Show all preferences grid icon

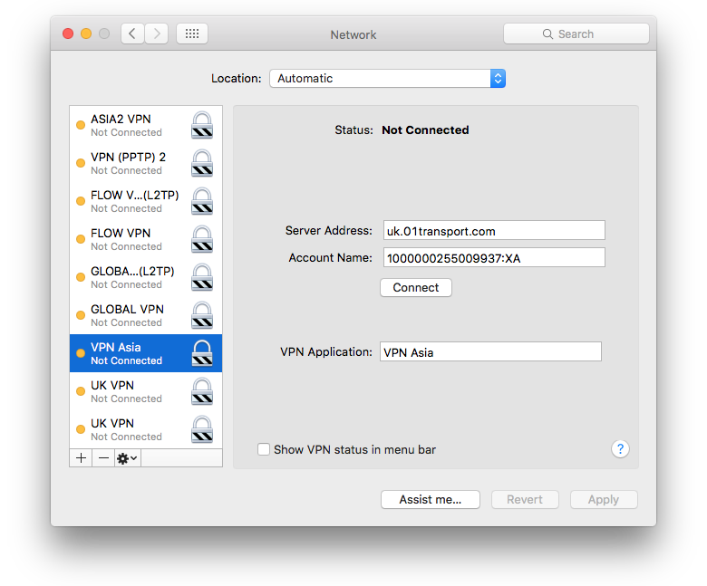[x=191, y=34]
